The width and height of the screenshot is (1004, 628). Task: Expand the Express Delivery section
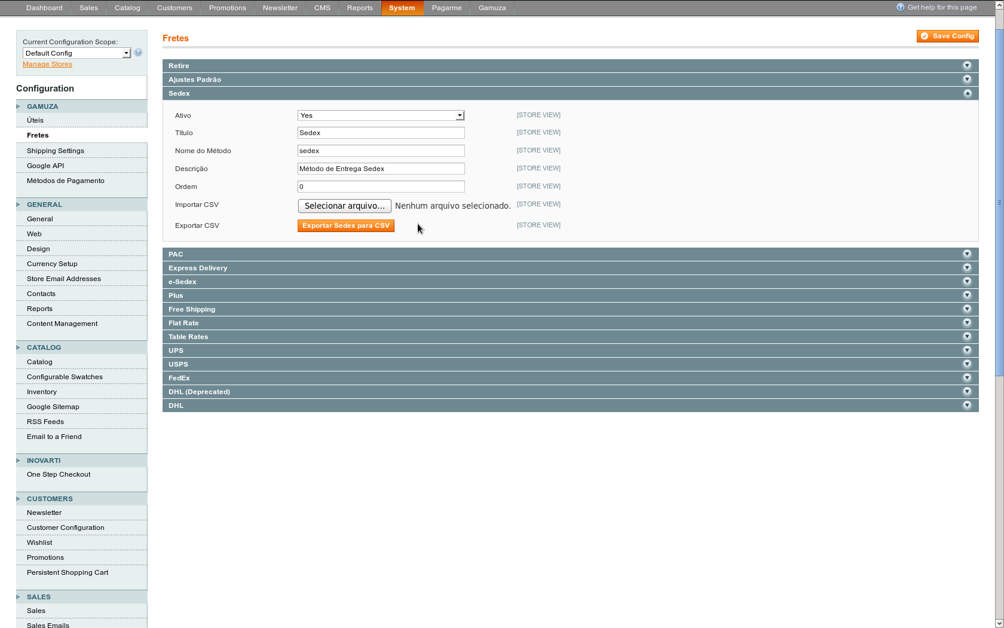pyautogui.click(x=570, y=268)
